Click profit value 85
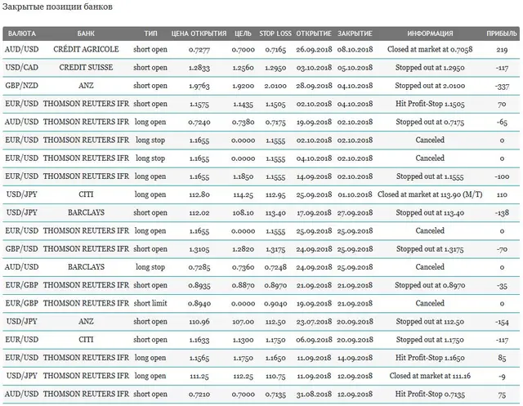 pyautogui.click(x=502, y=358)
